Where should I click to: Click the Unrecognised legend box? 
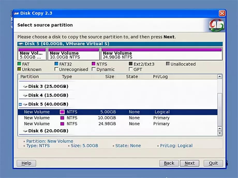(56, 69)
